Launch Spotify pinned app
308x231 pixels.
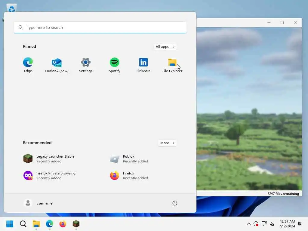click(115, 65)
